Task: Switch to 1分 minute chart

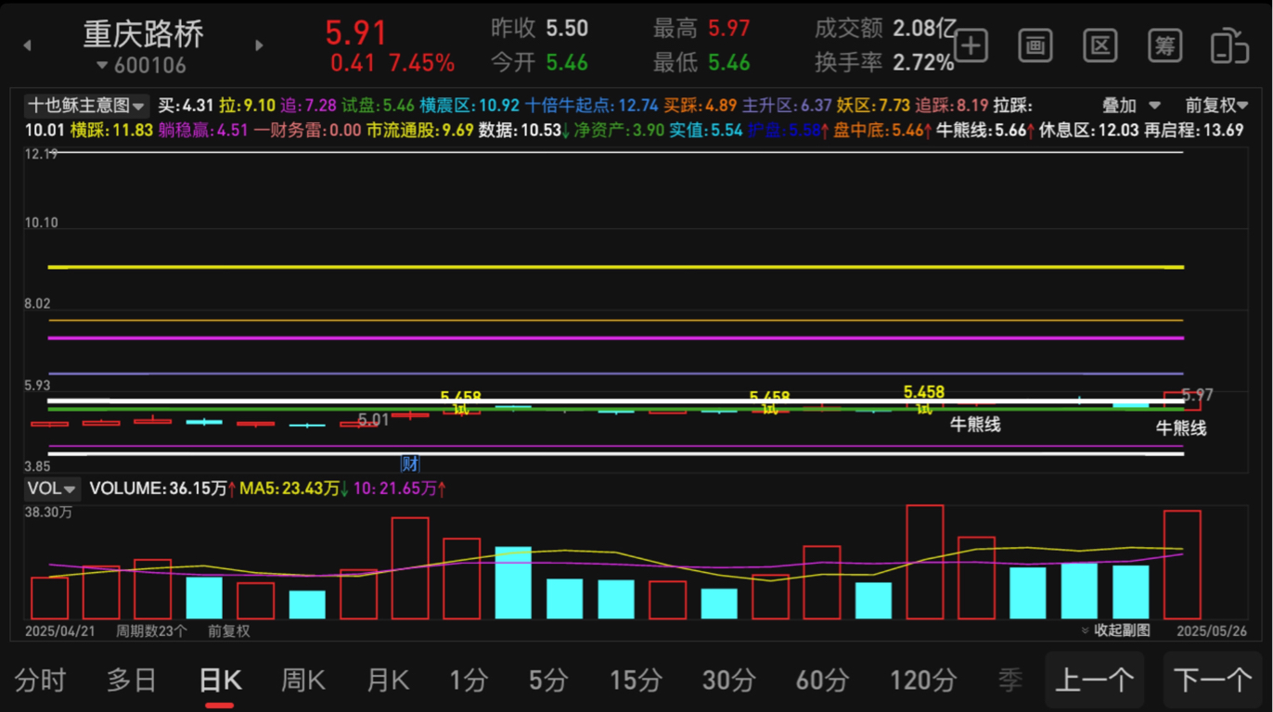Action: (469, 680)
